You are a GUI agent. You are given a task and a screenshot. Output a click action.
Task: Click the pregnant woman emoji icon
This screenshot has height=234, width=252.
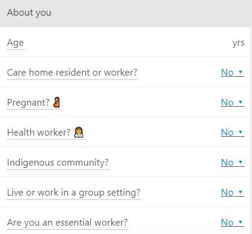click(x=57, y=102)
